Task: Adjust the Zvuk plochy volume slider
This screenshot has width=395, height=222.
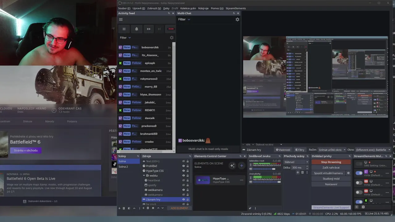Action: 267,182
